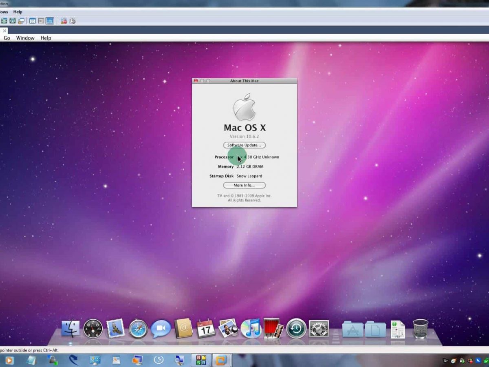This screenshot has width=489, height=367.
Task: Open the Mac Go menu
Action: point(7,38)
